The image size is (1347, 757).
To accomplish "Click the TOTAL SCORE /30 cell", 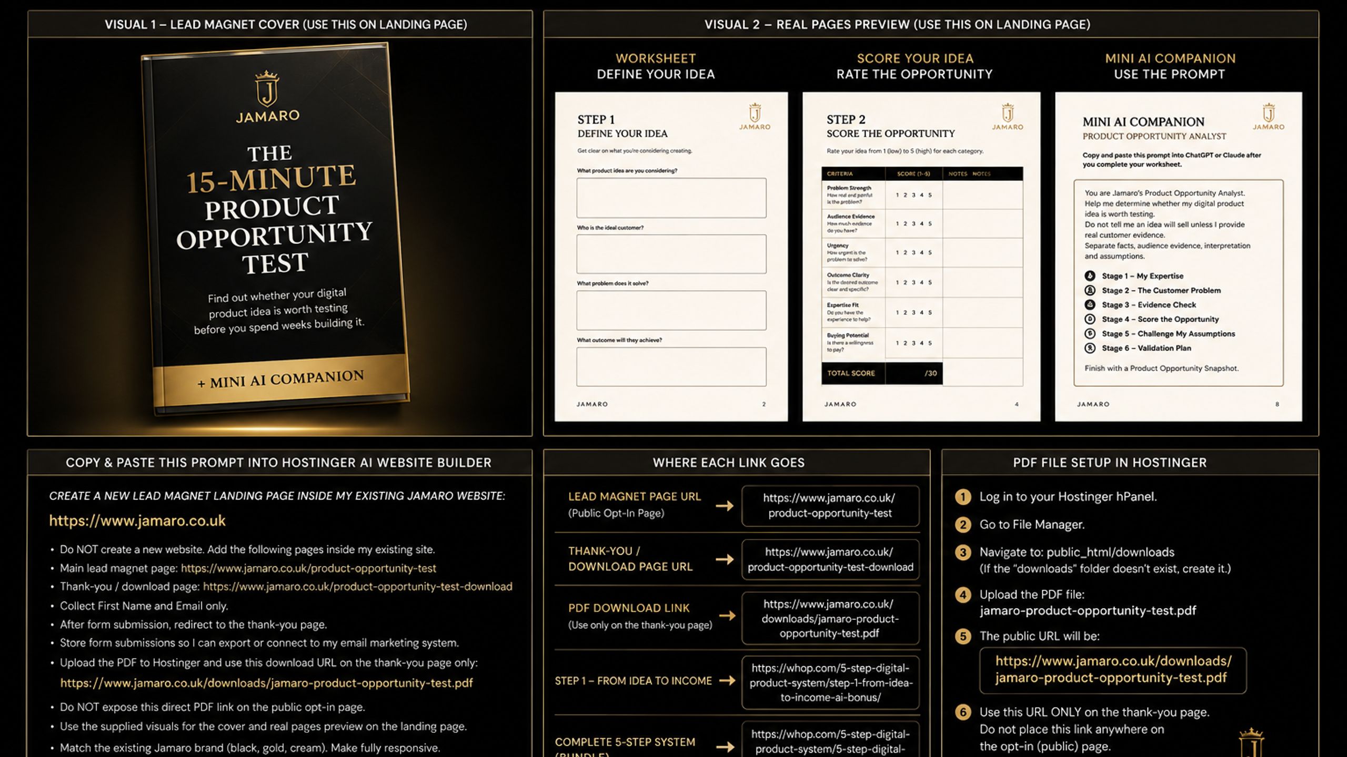I will [882, 373].
